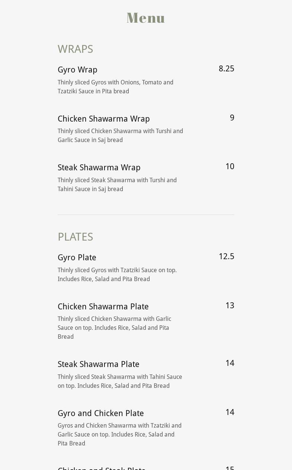Open the Gyro Plate item
This screenshot has height=470, width=292.
click(77, 258)
